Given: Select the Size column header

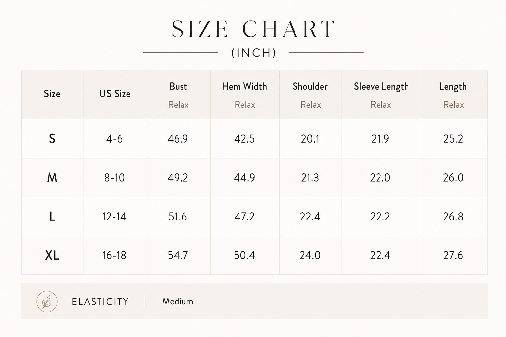Looking at the screenshot, I should pos(52,94).
